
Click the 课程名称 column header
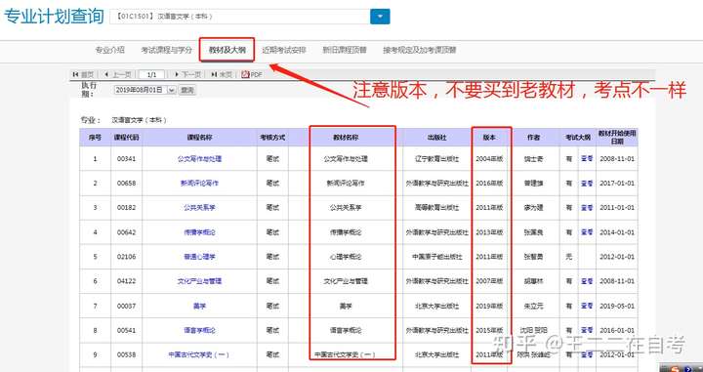coord(199,138)
